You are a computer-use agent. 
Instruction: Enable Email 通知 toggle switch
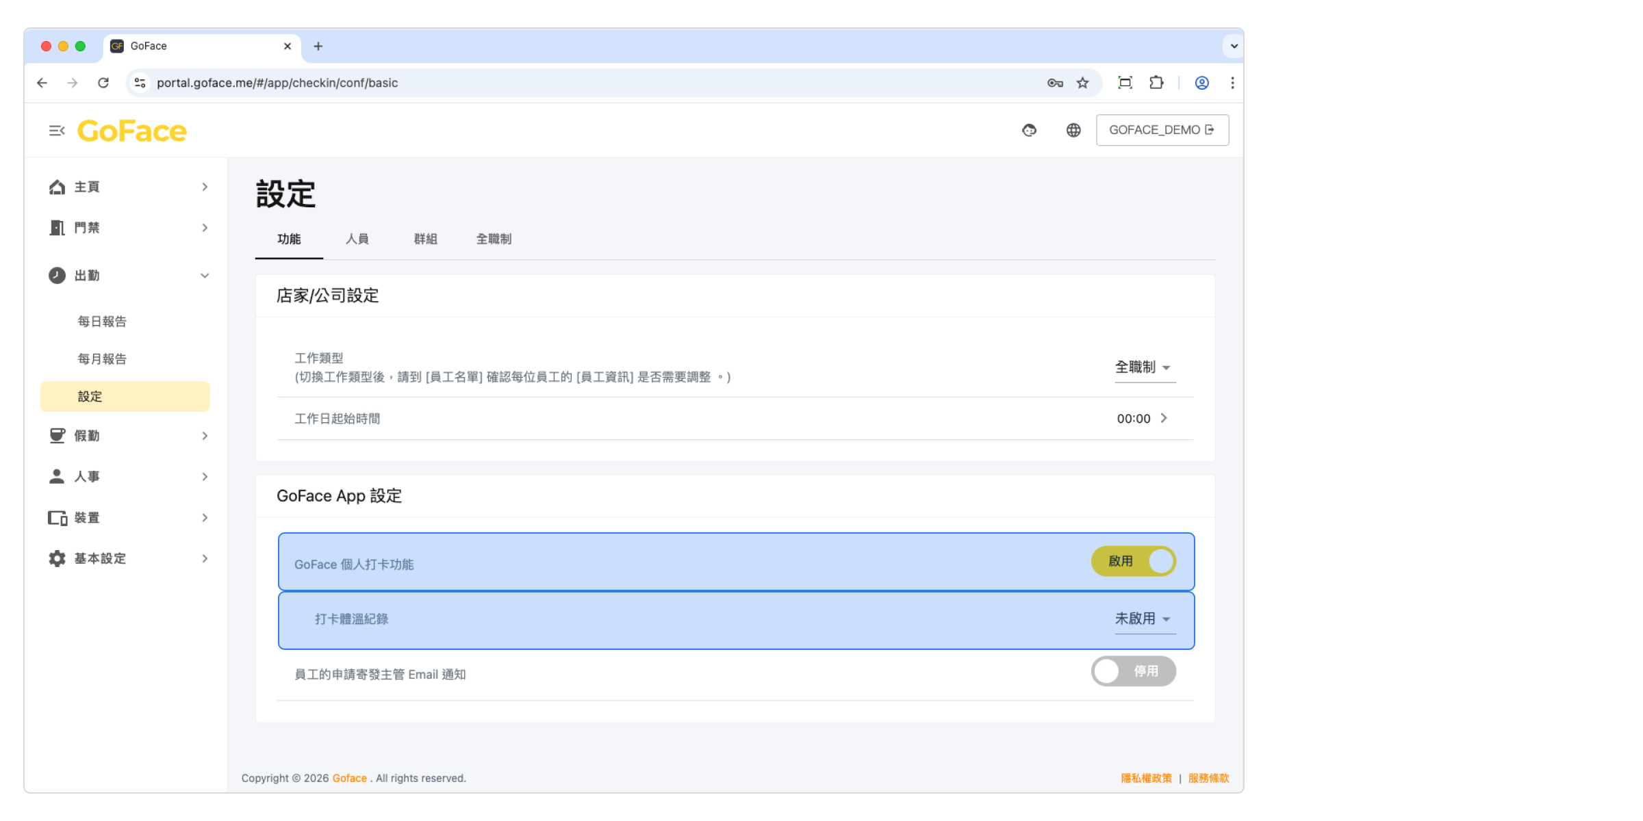click(x=1133, y=671)
